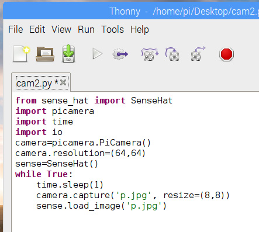Viewport: 259px width, 232px height.
Task: Open the File menu
Action: tap(16, 30)
